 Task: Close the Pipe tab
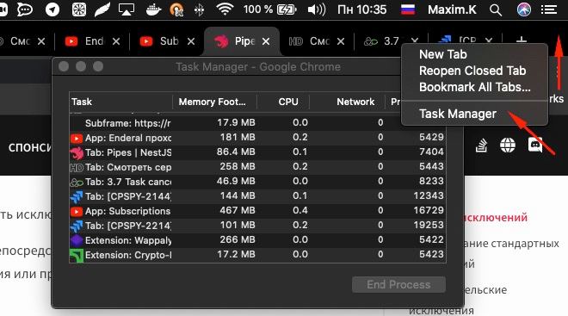tap(266, 41)
